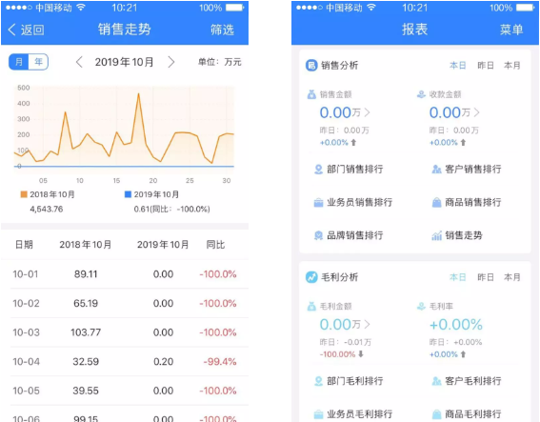
Task: Click the 商品销售排行 bag icon
Action: coord(436,203)
